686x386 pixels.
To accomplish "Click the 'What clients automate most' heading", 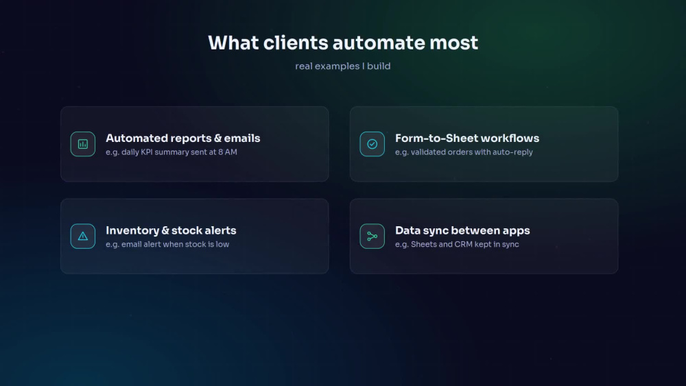I will click(x=343, y=43).
